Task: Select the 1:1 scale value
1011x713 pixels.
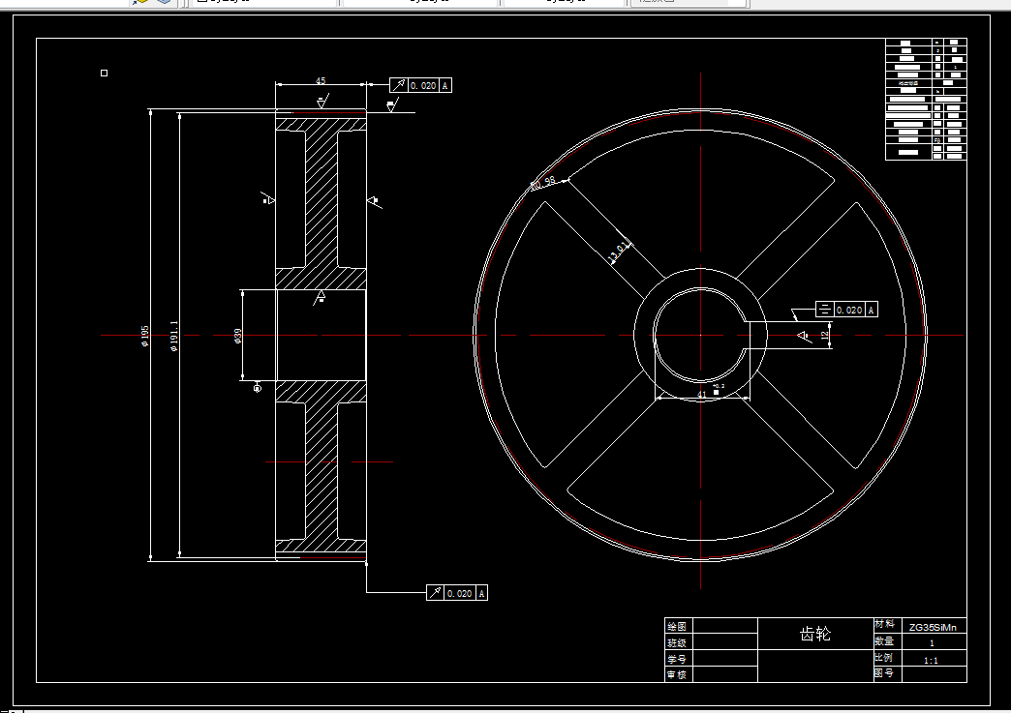Action: 931,660
